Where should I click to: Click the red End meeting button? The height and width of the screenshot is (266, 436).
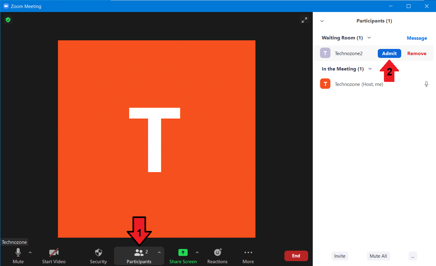coord(296,256)
